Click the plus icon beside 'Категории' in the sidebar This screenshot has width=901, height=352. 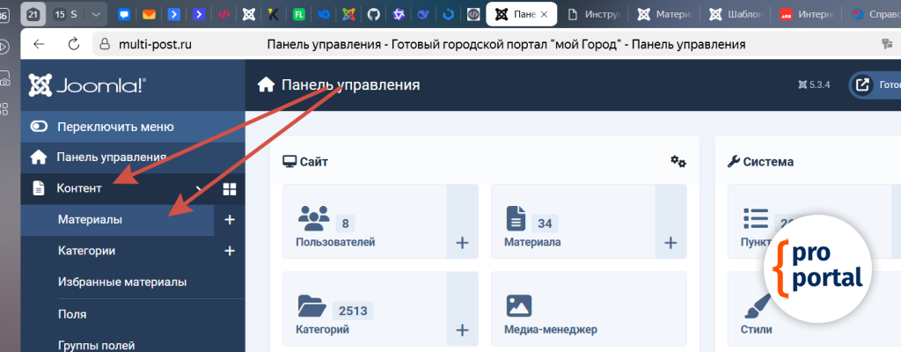(230, 251)
